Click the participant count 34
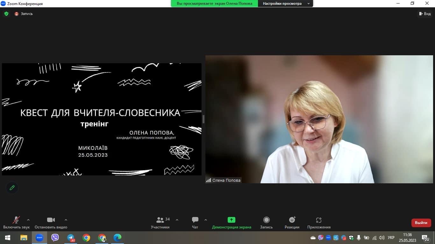 [168, 219]
